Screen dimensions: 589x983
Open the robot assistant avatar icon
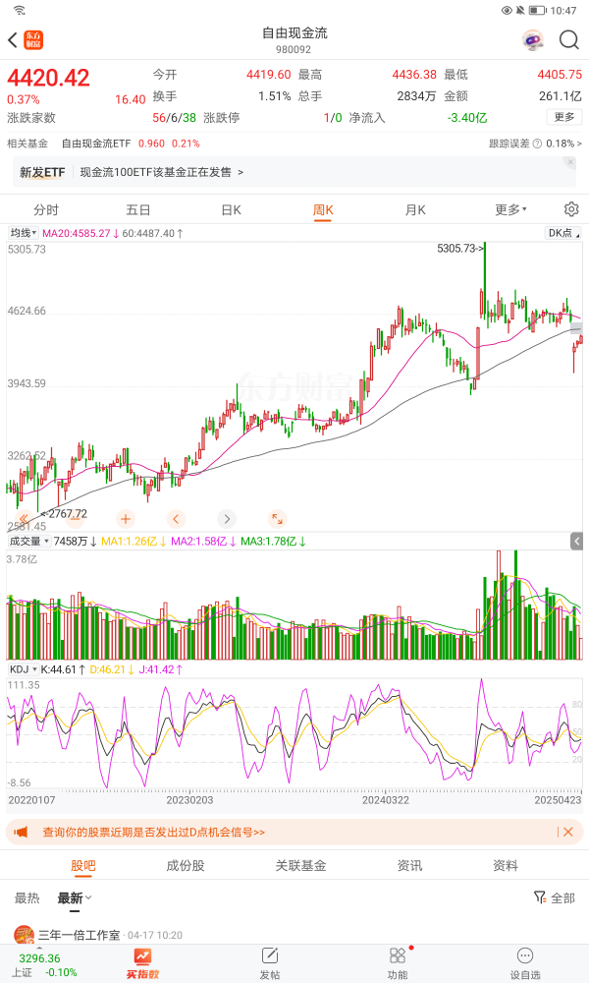[533, 40]
